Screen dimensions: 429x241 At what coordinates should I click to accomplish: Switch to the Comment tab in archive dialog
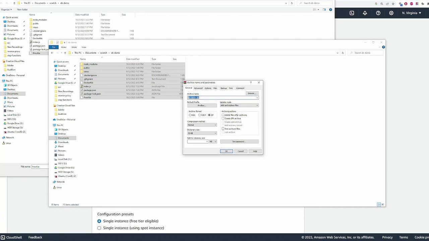coord(240,88)
